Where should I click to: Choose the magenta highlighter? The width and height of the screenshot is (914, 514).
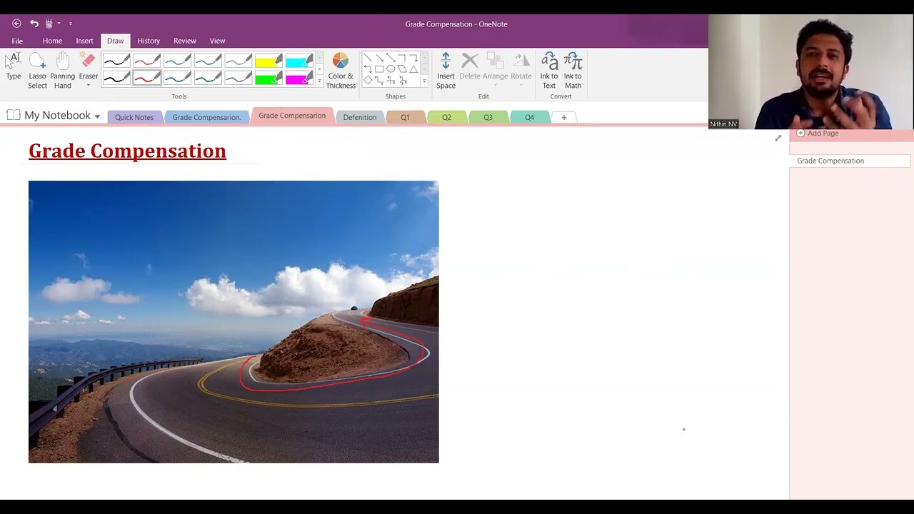[299, 78]
